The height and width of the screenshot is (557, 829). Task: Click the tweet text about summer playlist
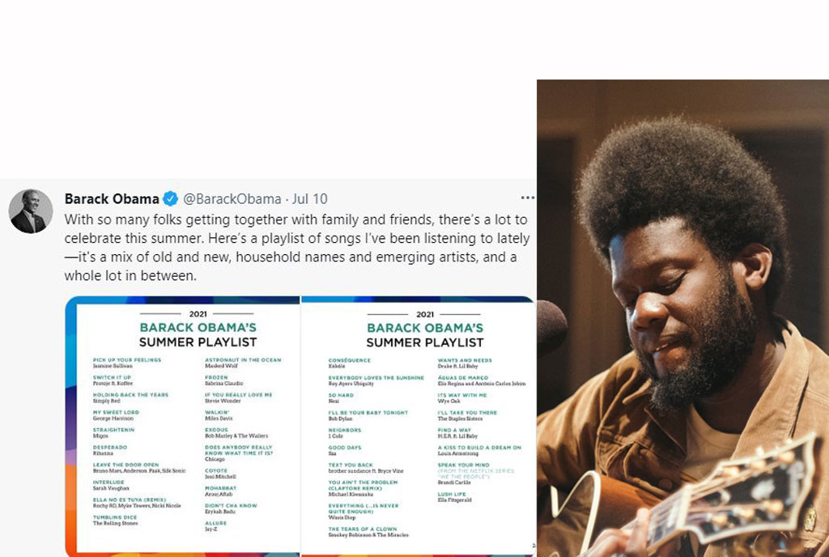tap(296, 247)
